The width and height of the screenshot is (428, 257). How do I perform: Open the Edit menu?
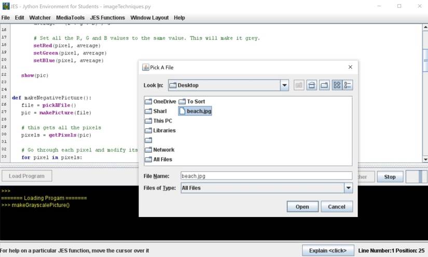pos(19,18)
